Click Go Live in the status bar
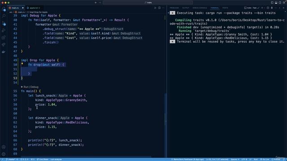This screenshot has height=161, width=287. click(265, 159)
